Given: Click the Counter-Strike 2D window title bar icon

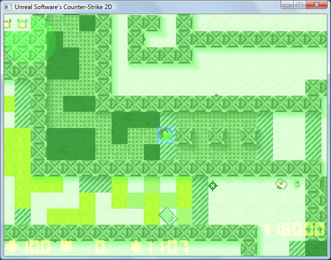Looking at the screenshot, I should 8,7.
